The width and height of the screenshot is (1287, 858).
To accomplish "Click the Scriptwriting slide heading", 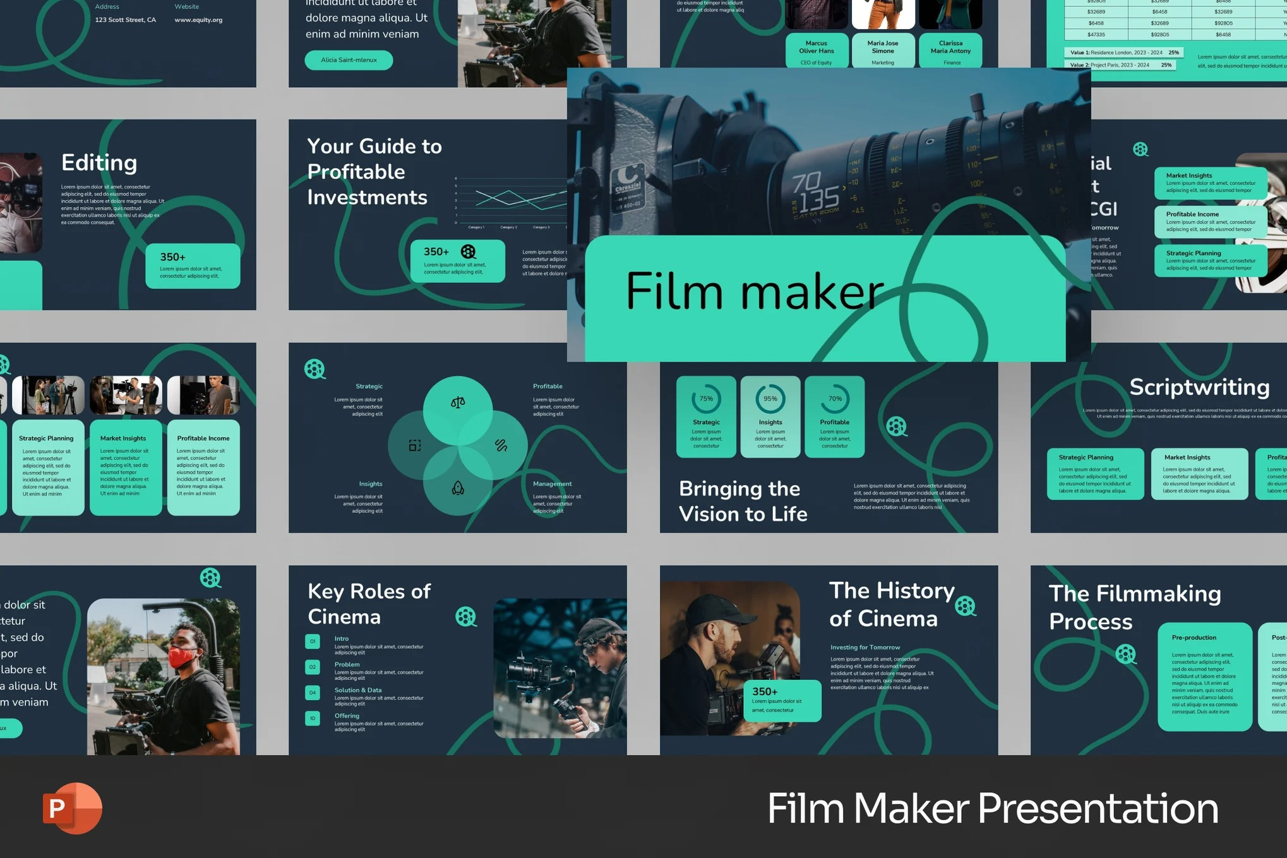I will pos(1199,387).
